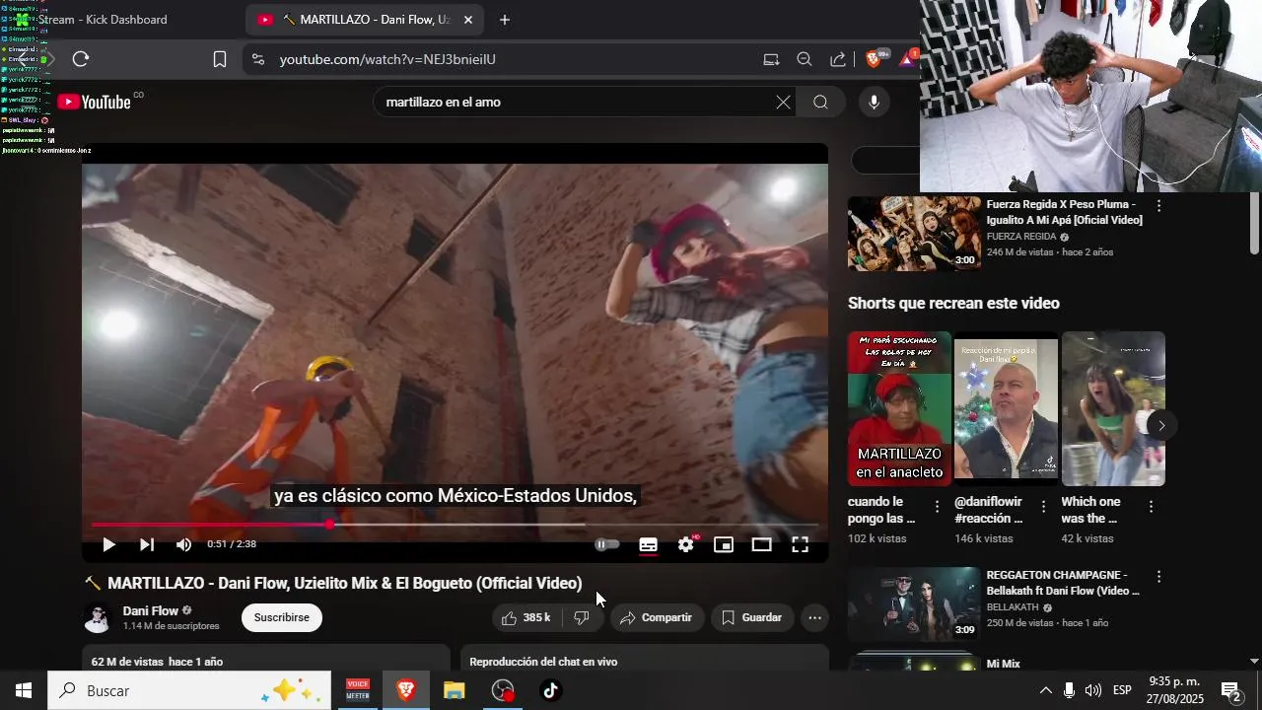Open the REGGAETON CHAMPAGNE video thumbnail
Image resolution: width=1262 pixels, height=710 pixels.
[914, 603]
